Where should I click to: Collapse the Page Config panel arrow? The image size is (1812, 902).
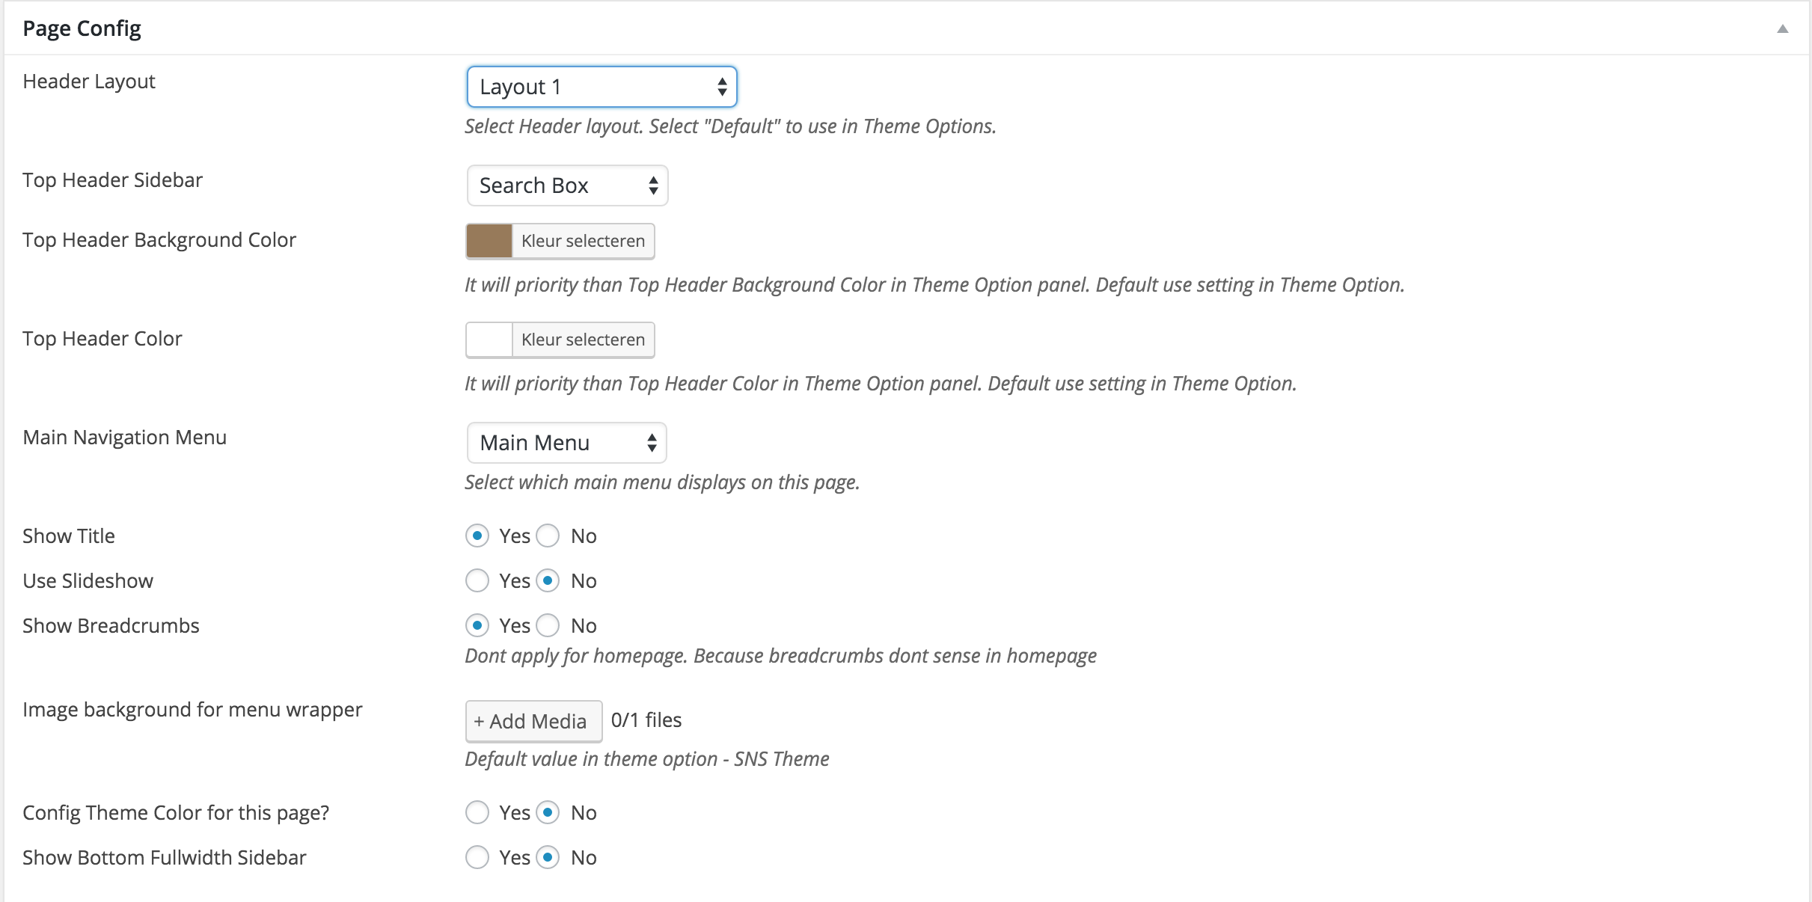coord(1783,29)
